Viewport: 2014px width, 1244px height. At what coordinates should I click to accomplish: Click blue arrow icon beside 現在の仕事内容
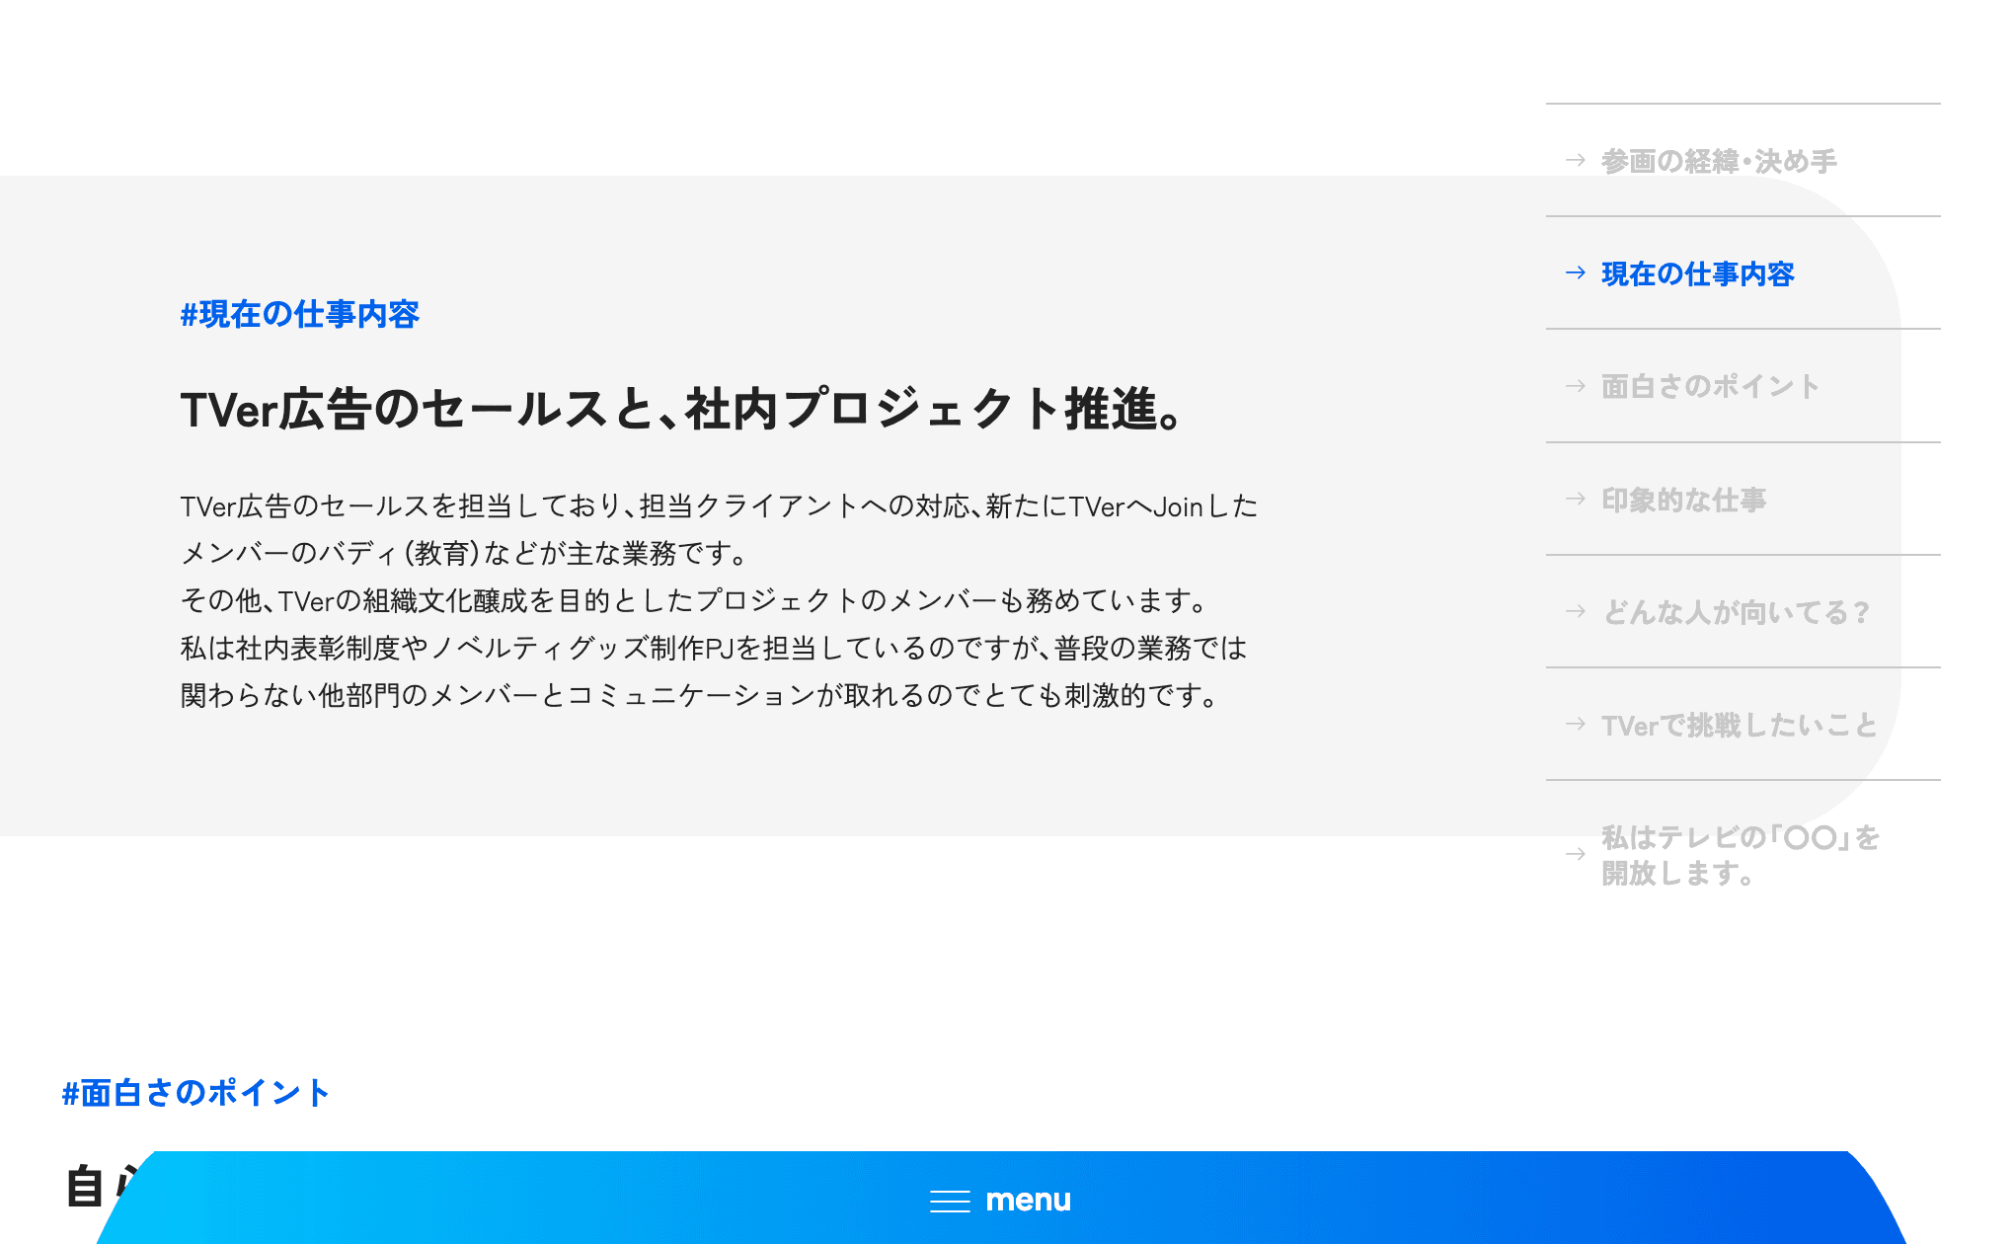pos(1576,272)
